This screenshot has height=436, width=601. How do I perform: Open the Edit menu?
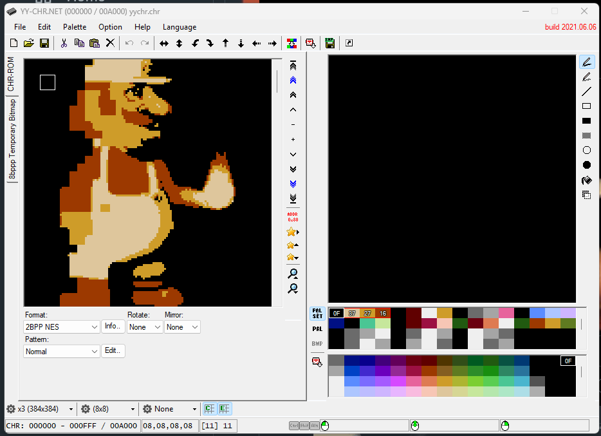pyautogui.click(x=44, y=27)
